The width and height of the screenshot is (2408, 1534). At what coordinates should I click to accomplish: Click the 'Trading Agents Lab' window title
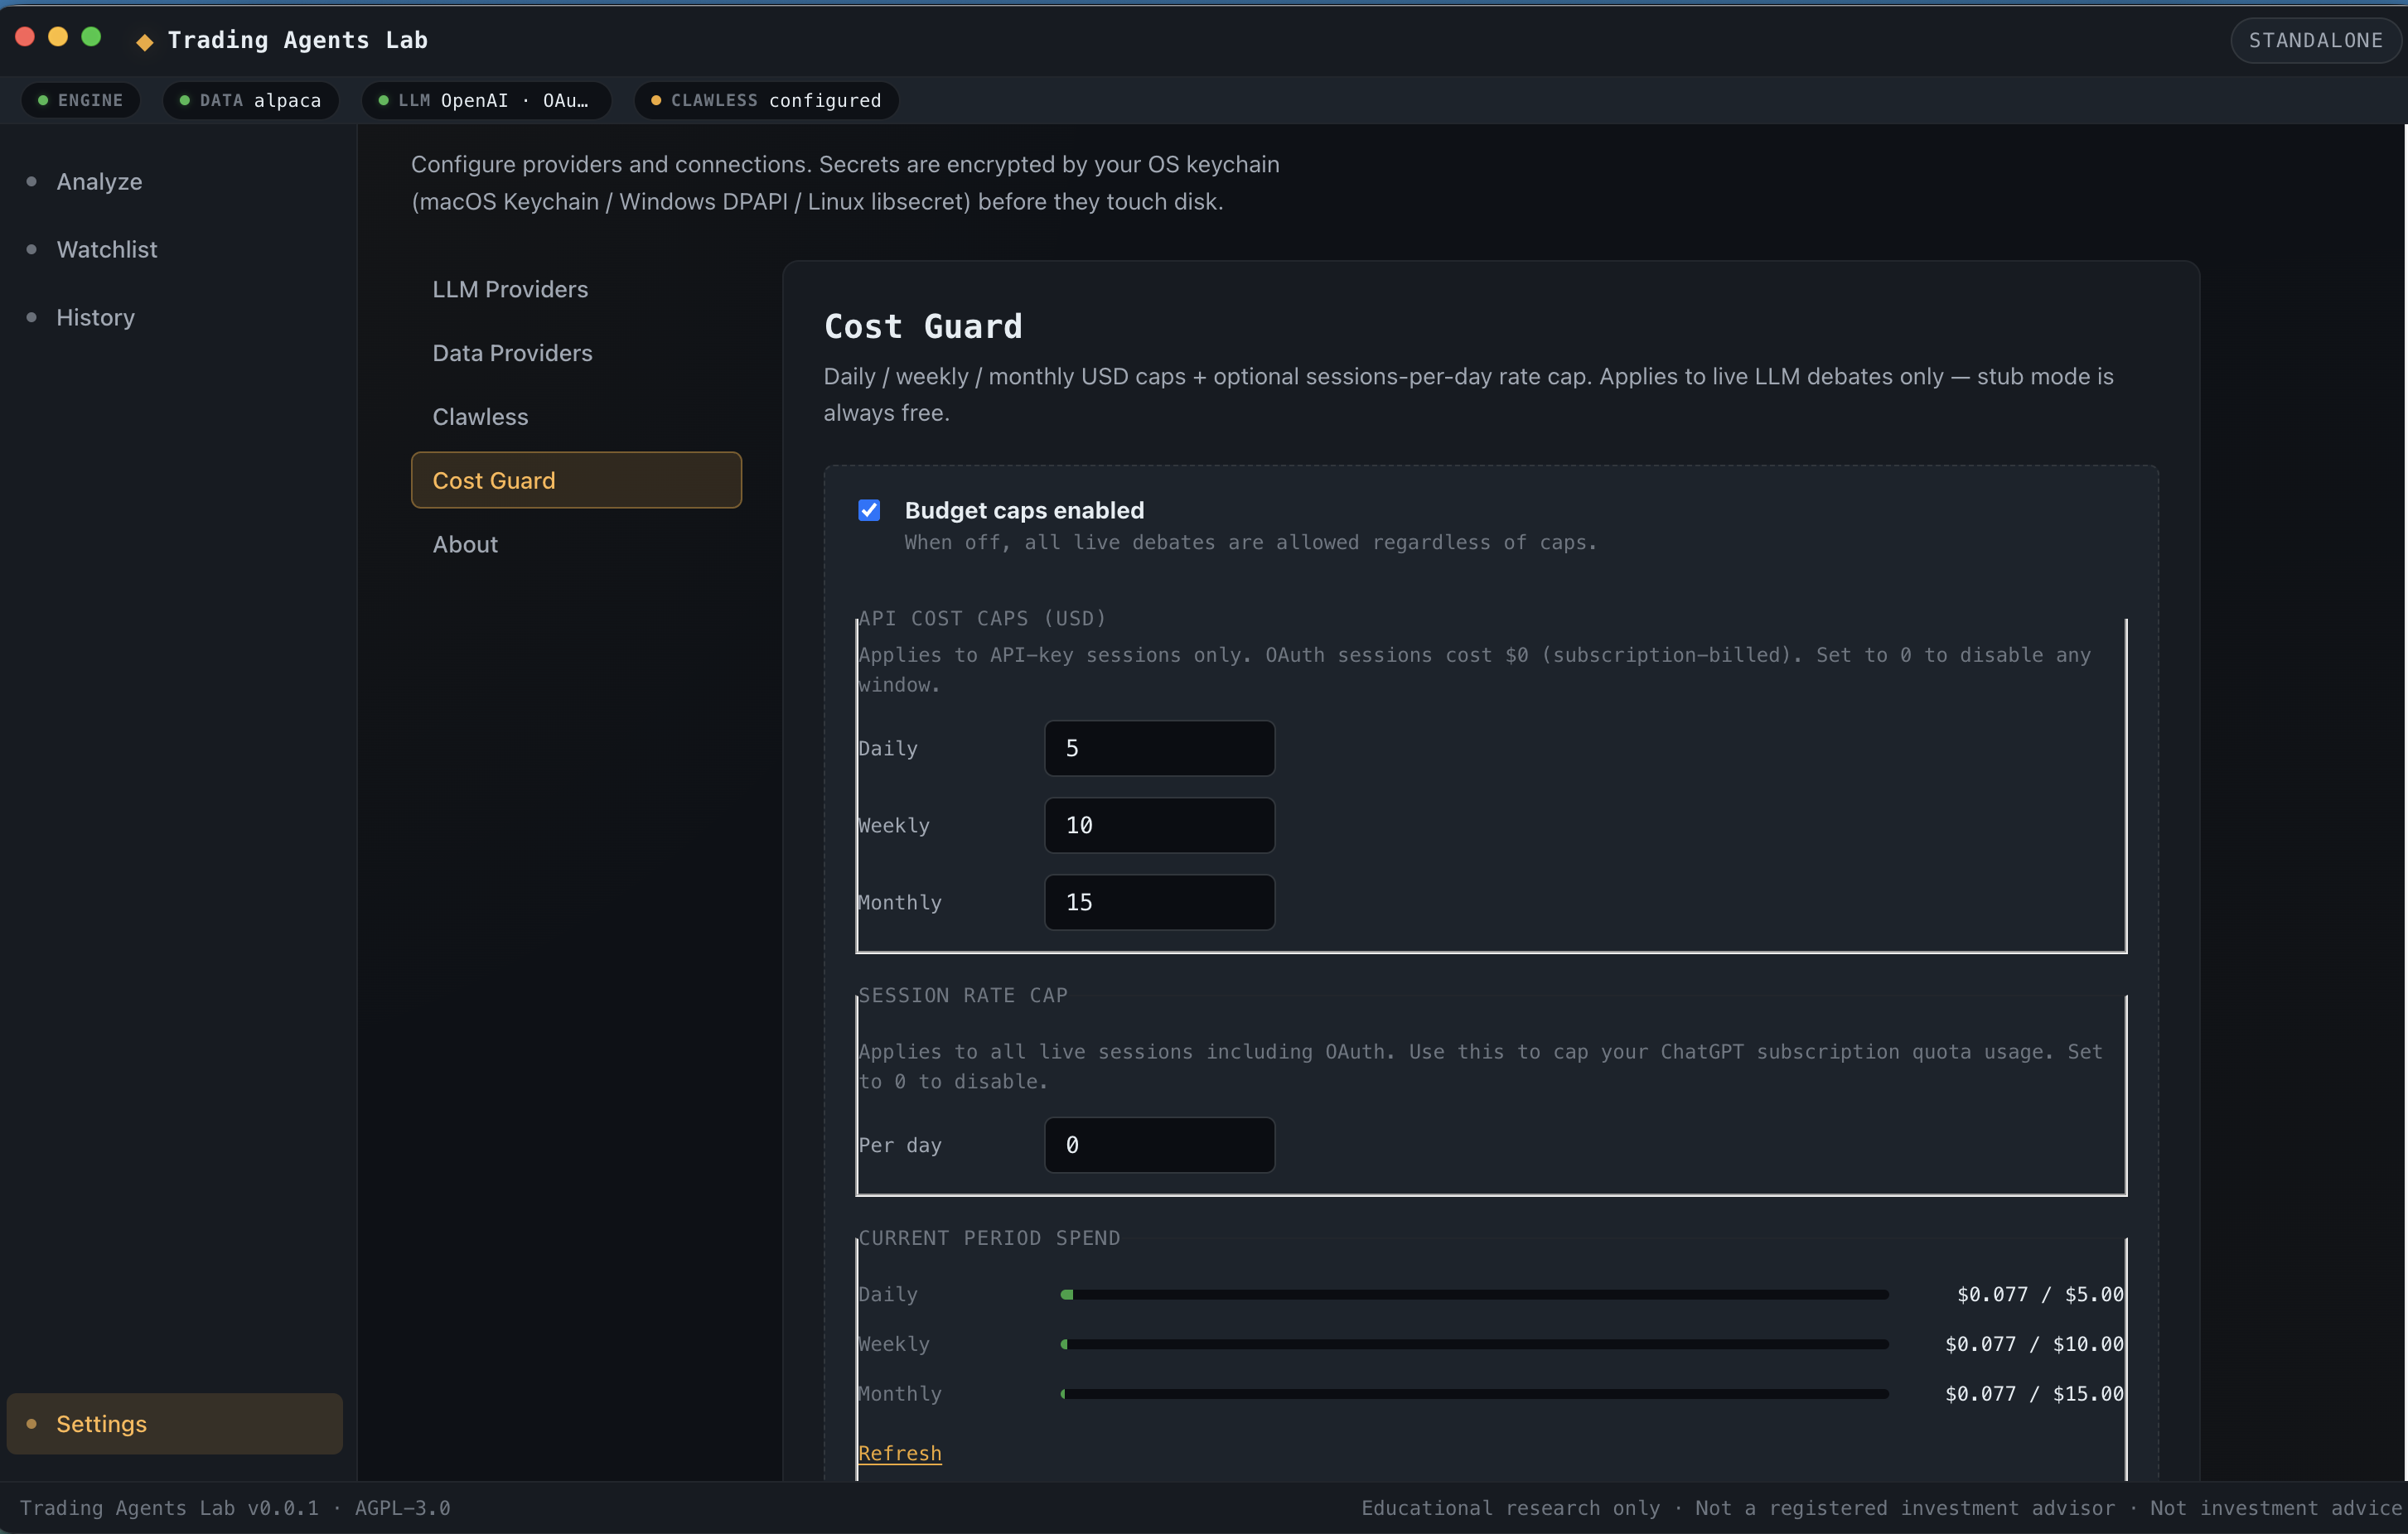tap(297, 40)
